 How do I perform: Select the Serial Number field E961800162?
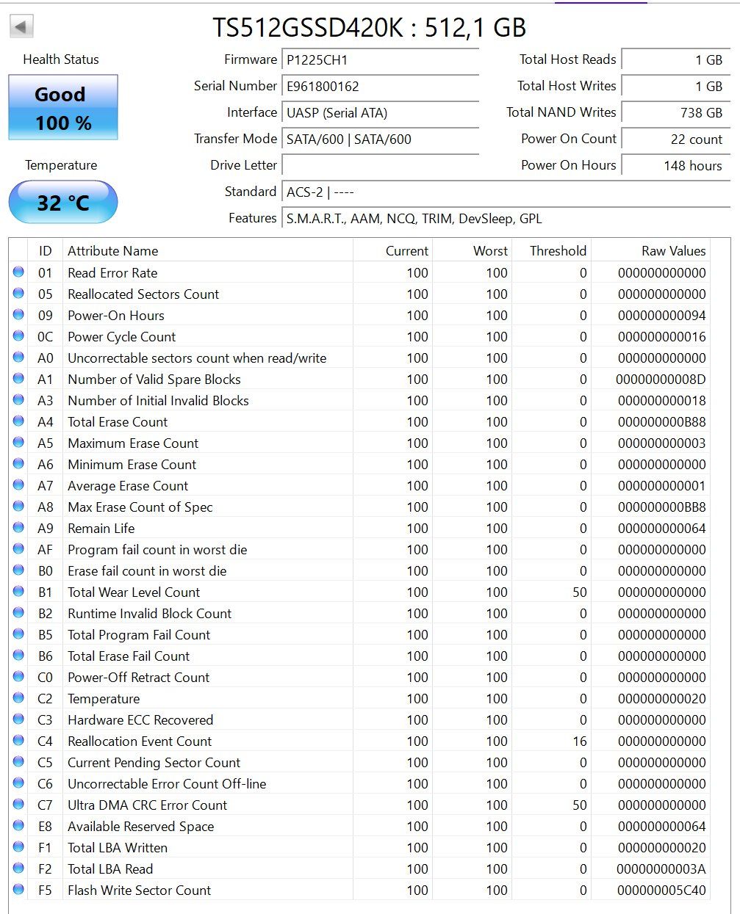tap(380, 86)
